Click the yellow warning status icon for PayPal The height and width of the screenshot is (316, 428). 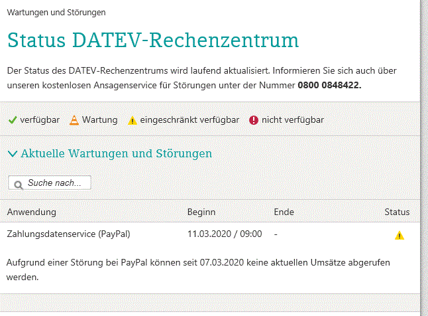[x=400, y=235]
